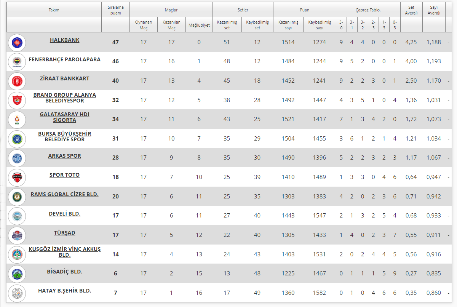The width and height of the screenshot is (457, 307).
Task: Click the Ziraat Bankkart team logo
Action: pos(17,81)
